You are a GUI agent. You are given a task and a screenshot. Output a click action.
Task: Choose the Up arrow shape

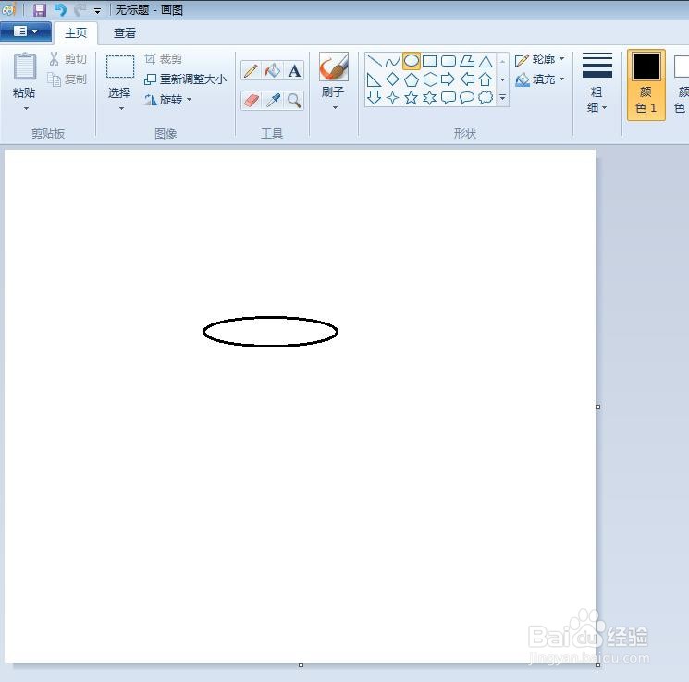coord(486,79)
